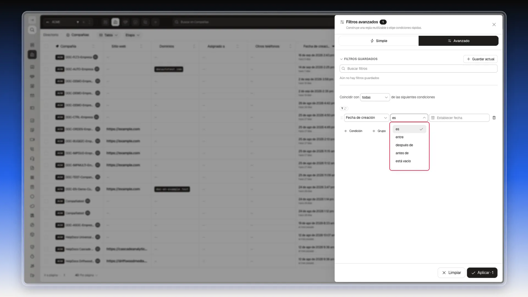This screenshot has width=528, height=297.
Task: Toggle the Y logical operator switch
Action: (344, 108)
